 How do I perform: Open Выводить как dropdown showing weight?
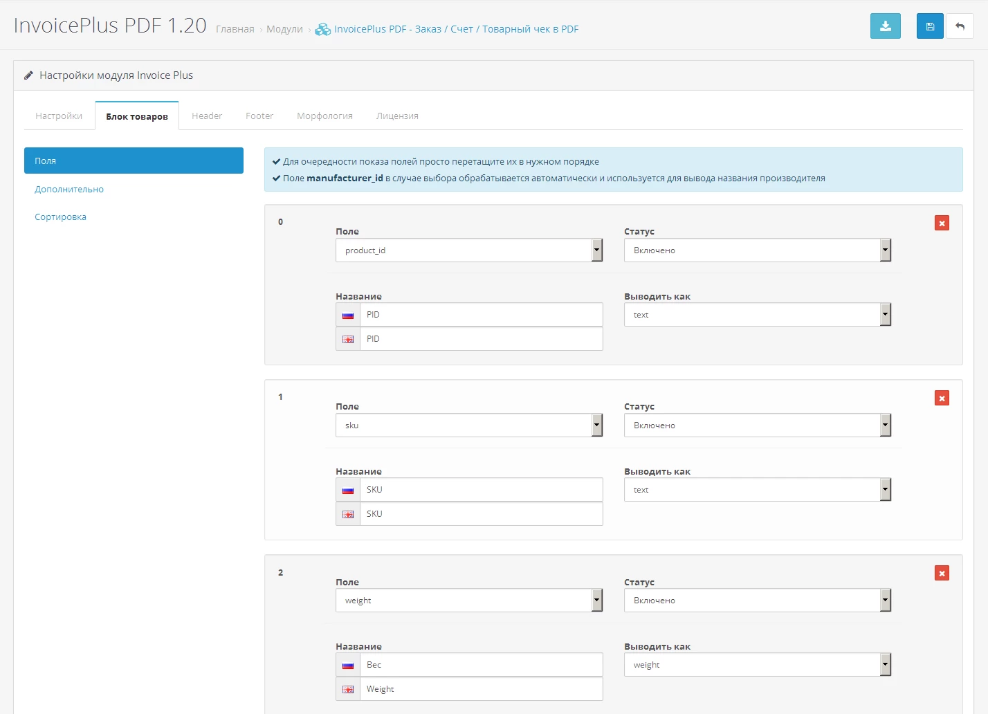pyautogui.click(x=758, y=665)
